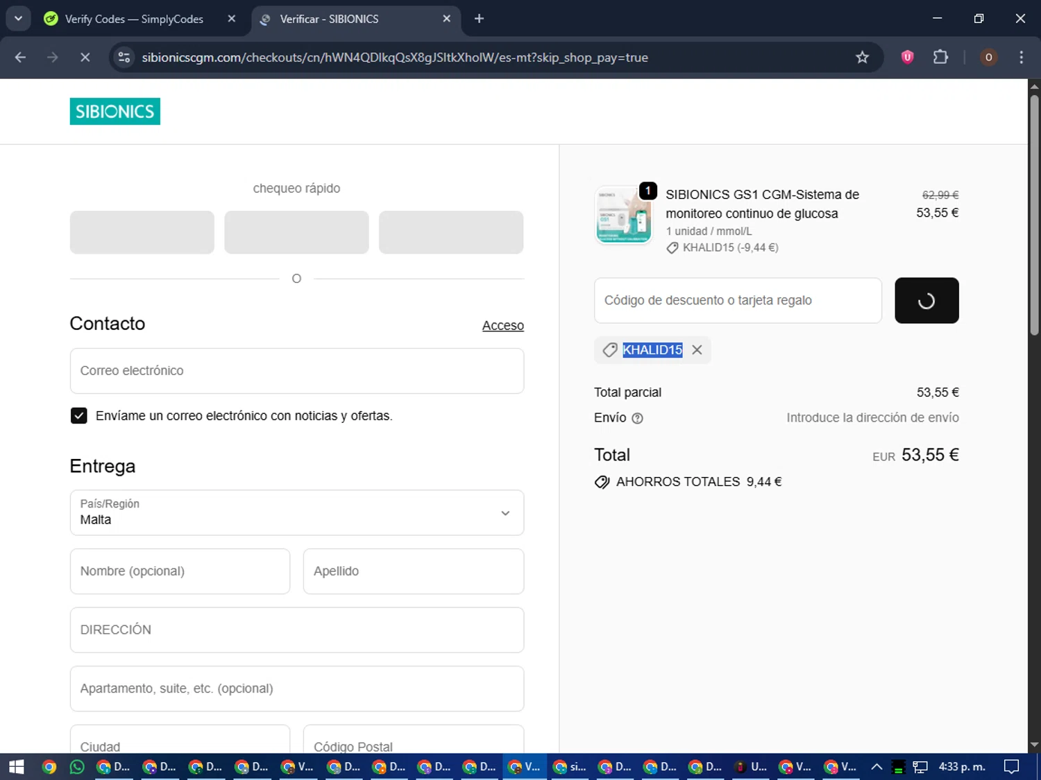
Task: Switch to Verificar - SIBIONICS tab
Action: 329,19
